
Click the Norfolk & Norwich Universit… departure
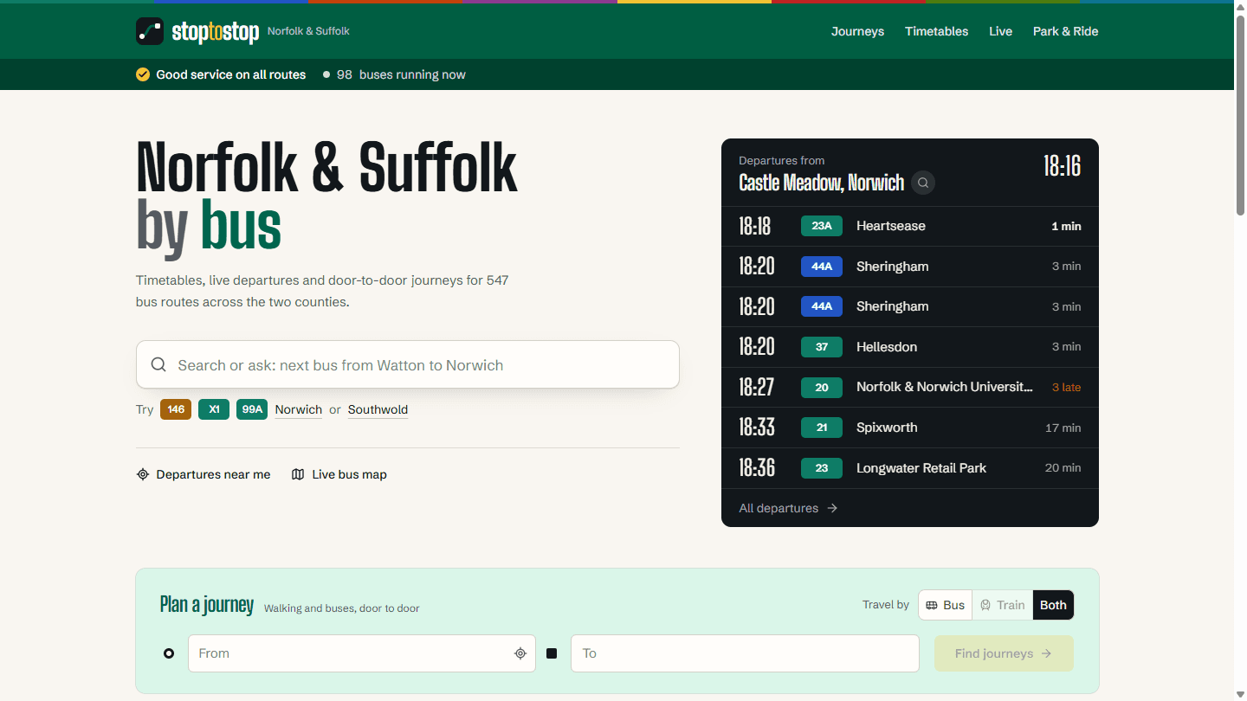[x=945, y=387]
